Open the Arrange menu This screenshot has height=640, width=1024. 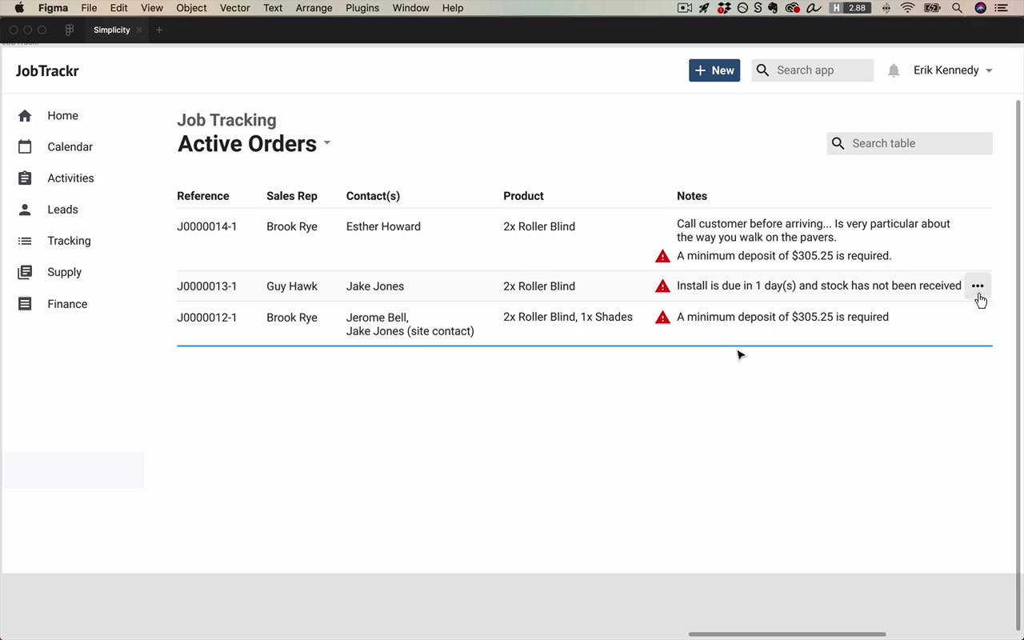314,8
